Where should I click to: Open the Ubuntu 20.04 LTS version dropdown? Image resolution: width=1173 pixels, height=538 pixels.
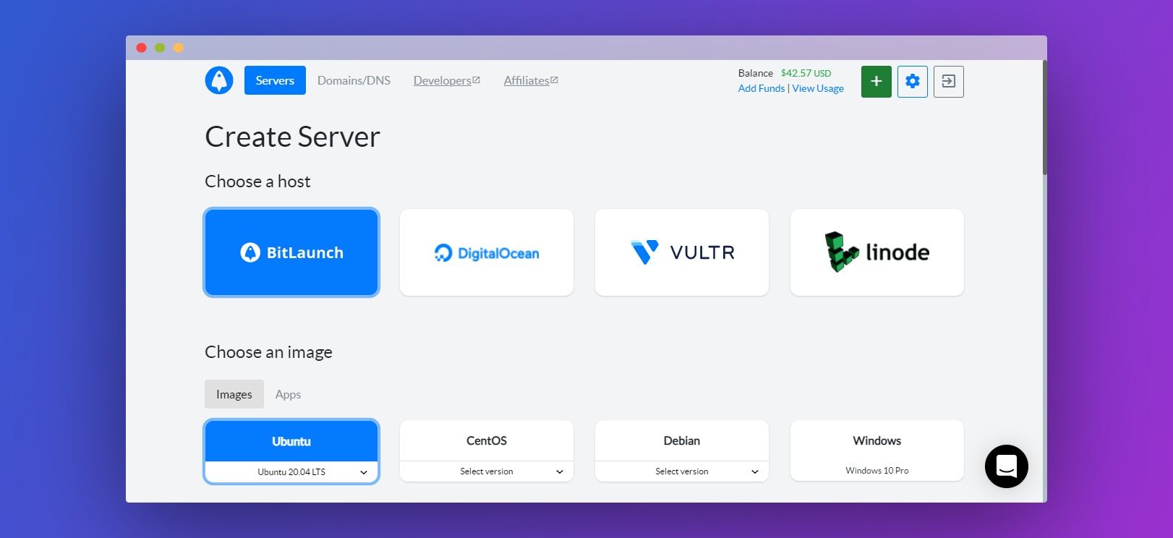pyautogui.click(x=291, y=471)
